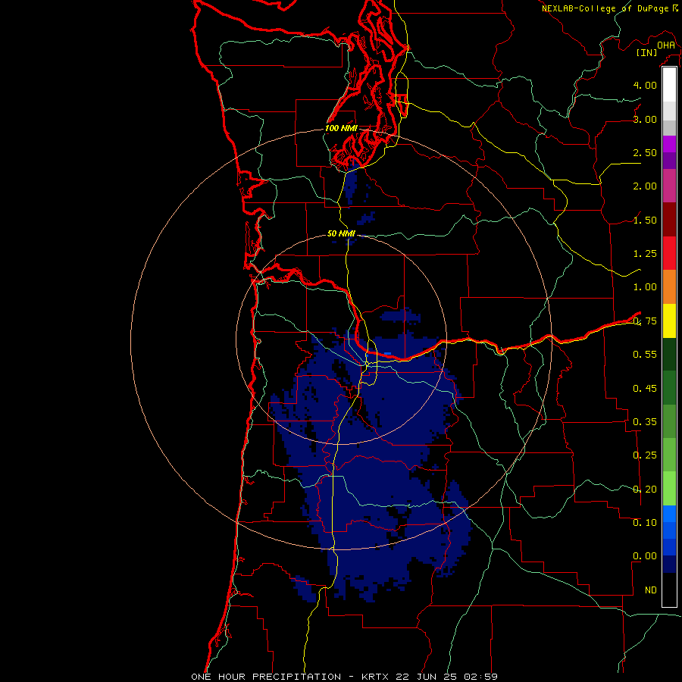
Task: Click the 4.00 legend value
Action: 645,85
